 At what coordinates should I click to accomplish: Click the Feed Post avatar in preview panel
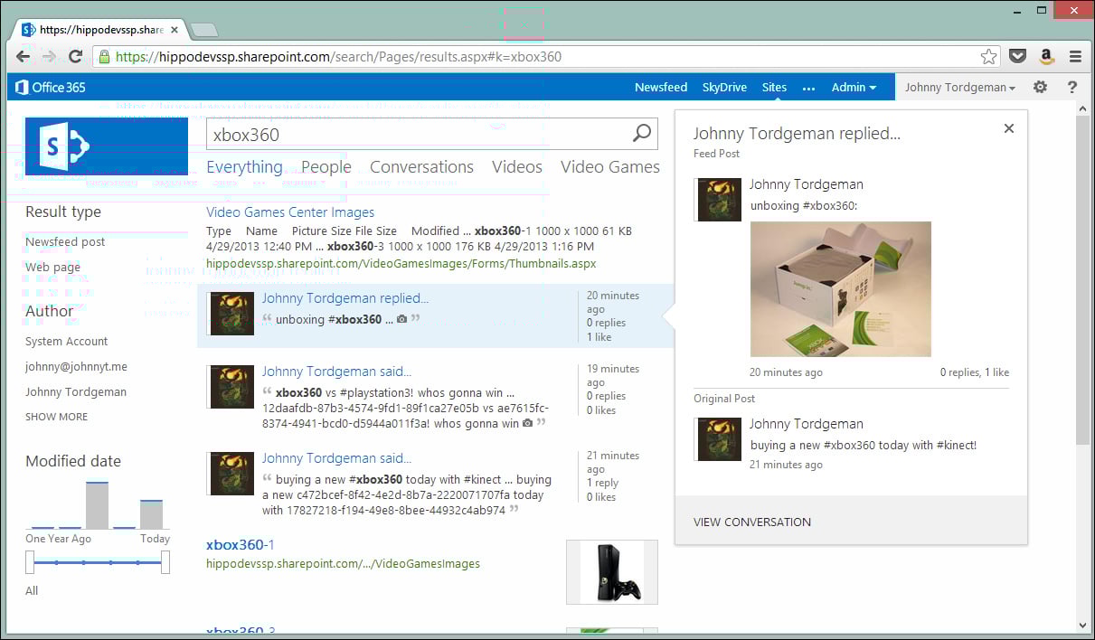(718, 200)
